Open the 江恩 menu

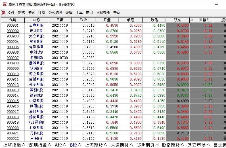42,13
